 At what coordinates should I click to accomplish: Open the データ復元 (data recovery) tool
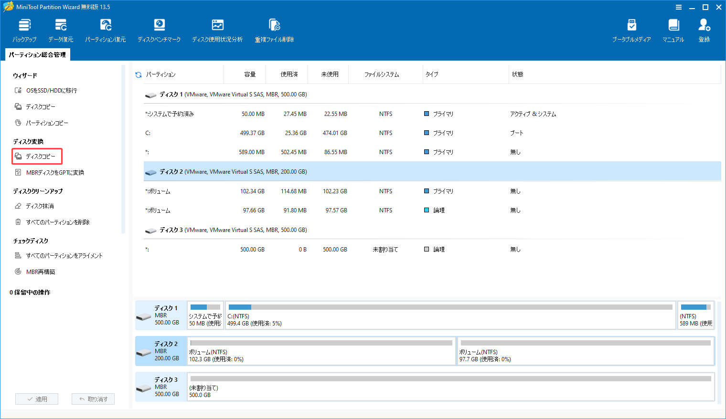tap(60, 30)
